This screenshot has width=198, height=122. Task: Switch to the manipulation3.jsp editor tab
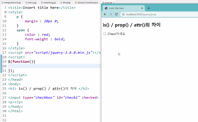[11, 3]
